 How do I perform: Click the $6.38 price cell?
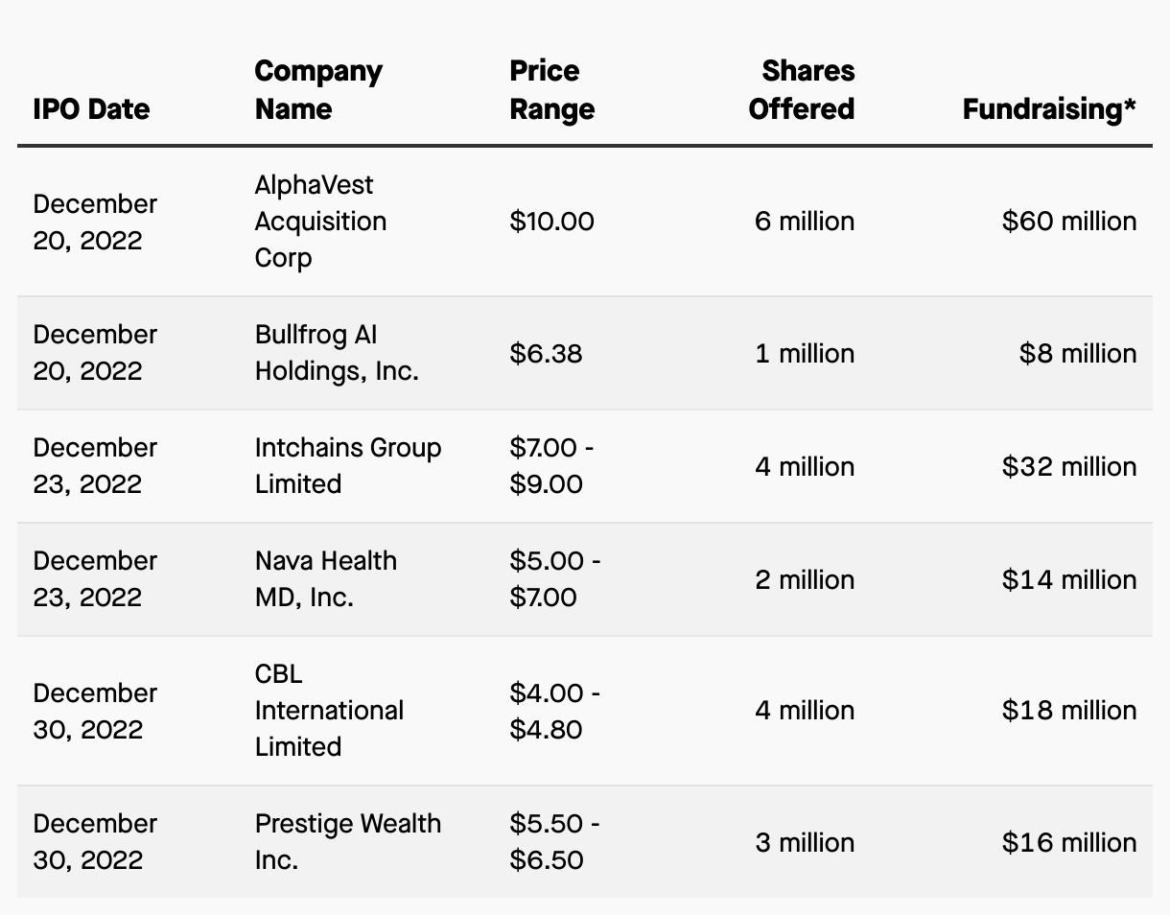(546, 354)
